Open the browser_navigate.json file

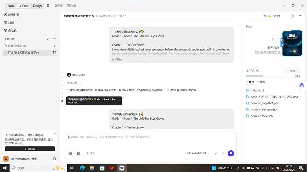pos(262,109)
